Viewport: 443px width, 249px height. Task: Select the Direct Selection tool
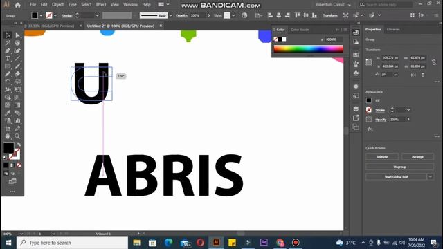(17, 35)
